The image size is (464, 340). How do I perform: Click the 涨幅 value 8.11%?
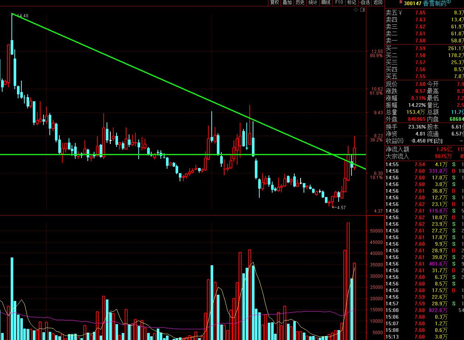419,98
